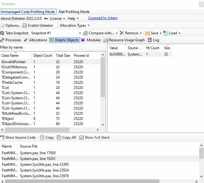Select the EInvalidPointer class row
Screen dimensions: 204x183
pyautogui.click(x=50, y=62)
